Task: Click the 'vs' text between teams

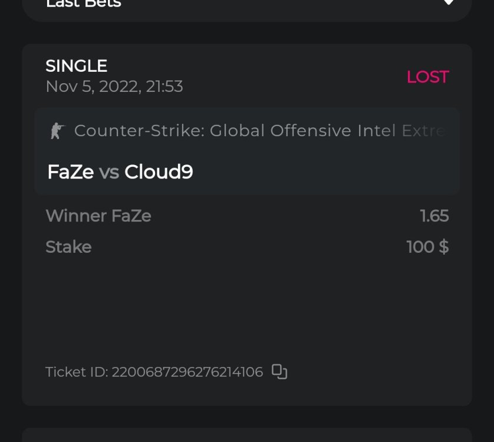Action: (109, 172)
